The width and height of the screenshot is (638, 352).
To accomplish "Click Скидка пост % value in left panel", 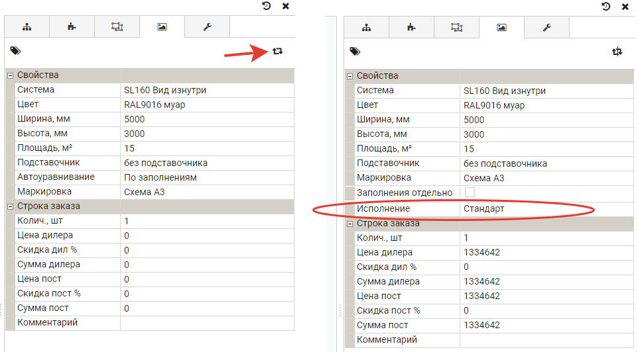I will point(207,294).
